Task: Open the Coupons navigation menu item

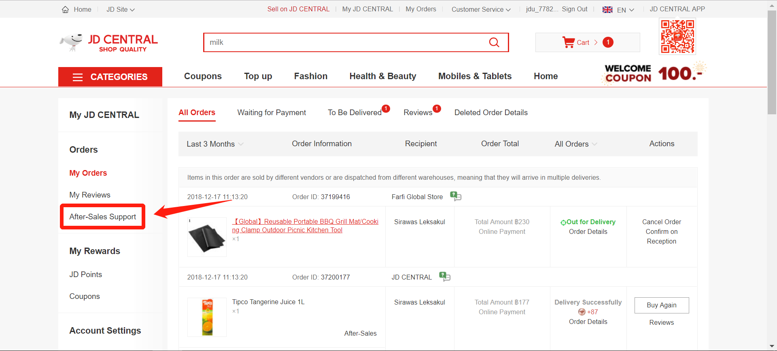Action: click(x=203, y=76)
